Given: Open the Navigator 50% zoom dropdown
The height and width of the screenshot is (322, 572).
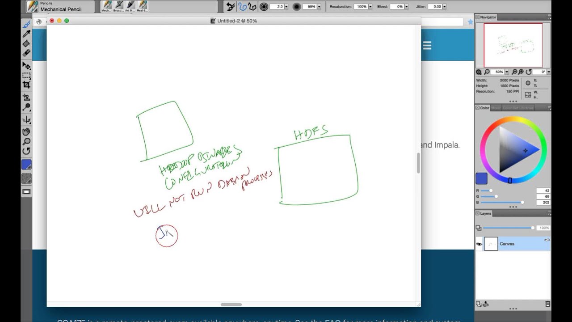Looking at the screenshot, I should [507, 72].
